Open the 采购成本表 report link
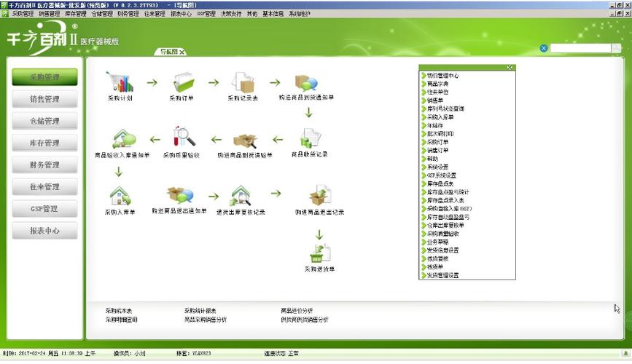The image size is (632, 364). 119,311
